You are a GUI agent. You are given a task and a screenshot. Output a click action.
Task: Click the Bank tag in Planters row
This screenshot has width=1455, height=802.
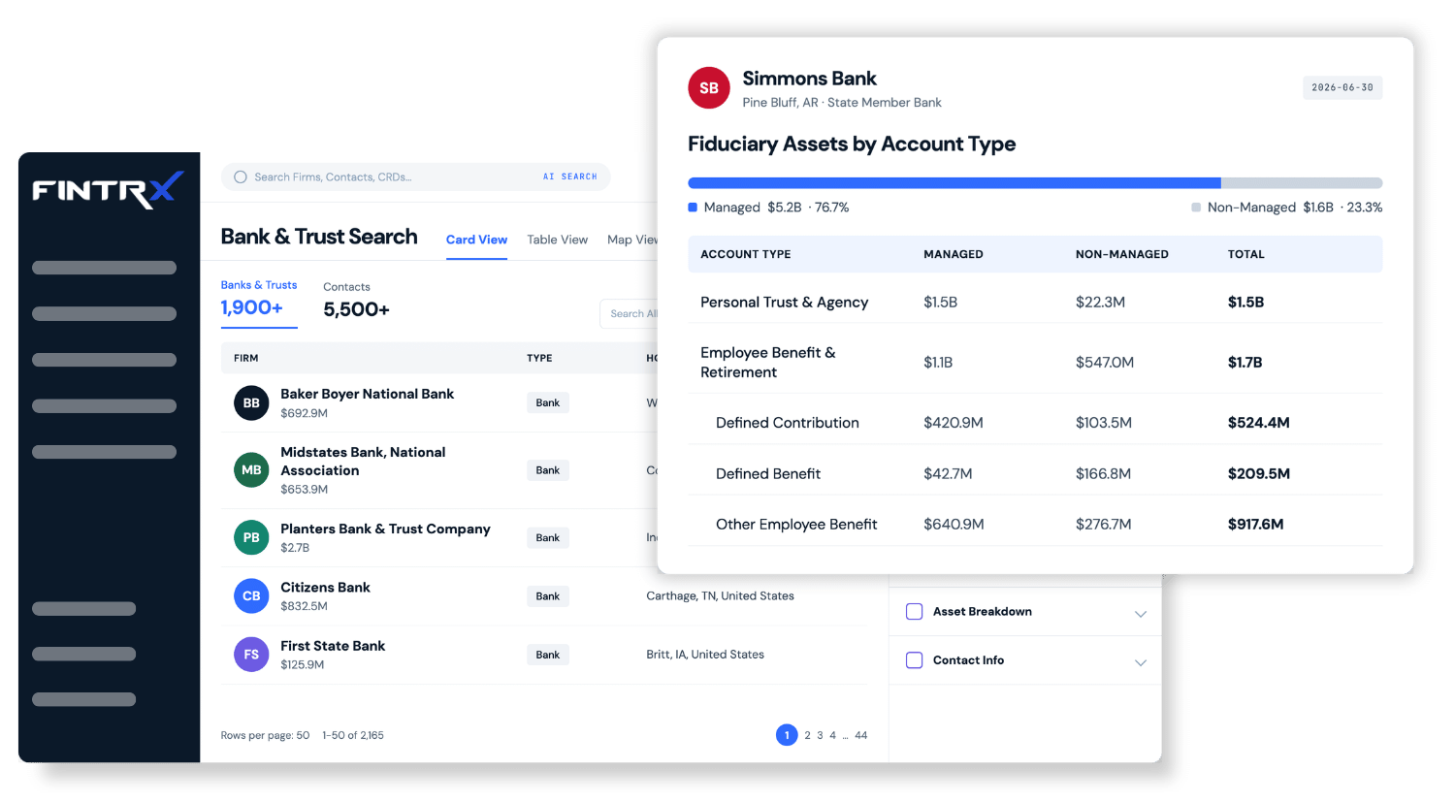coord(548,538)
